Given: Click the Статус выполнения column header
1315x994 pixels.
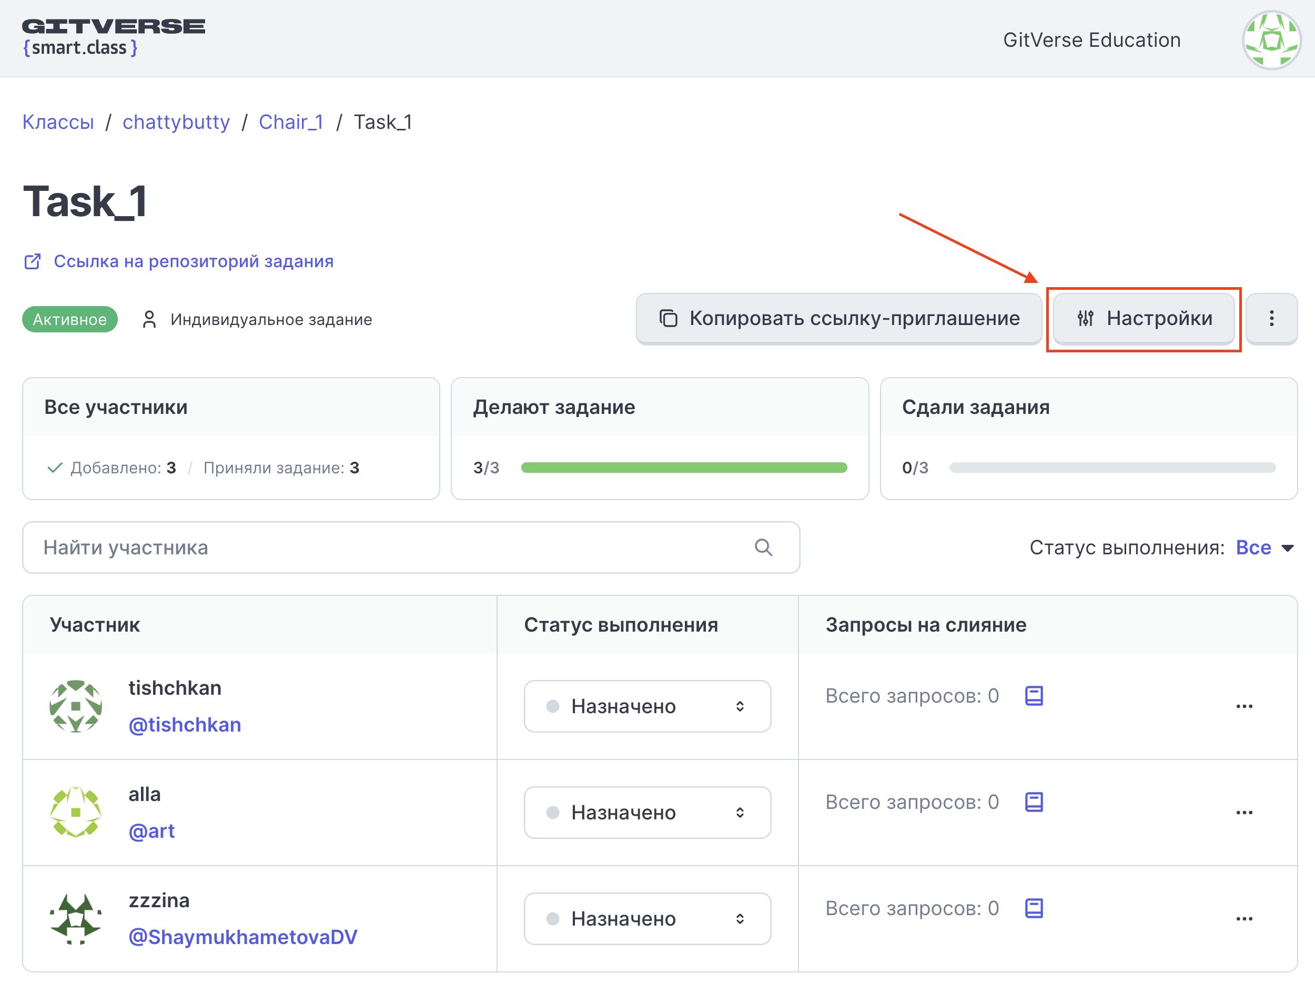Looking at the screenshot, I should tap(621, 625).
